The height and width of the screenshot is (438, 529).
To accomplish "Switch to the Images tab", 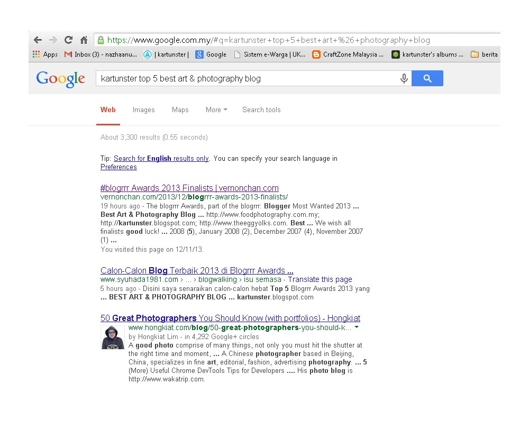I will coord(144,109).
